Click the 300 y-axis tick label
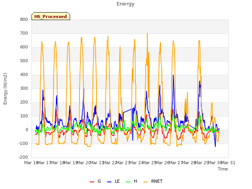This screenshot has width=252, height=189. (24, 88)
